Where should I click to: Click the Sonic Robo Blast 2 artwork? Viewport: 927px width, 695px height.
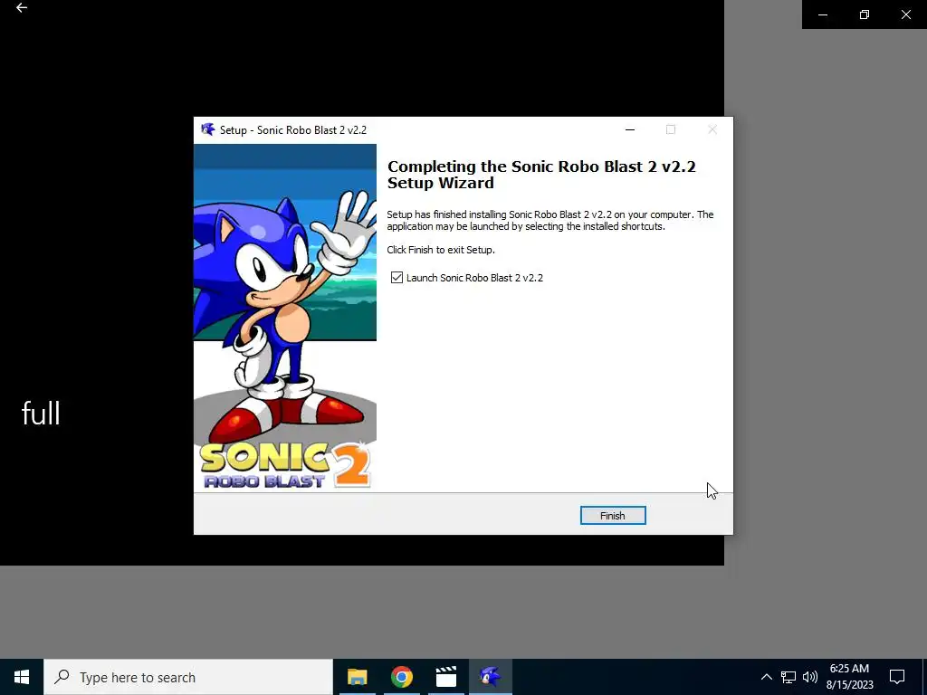point(285,318)
